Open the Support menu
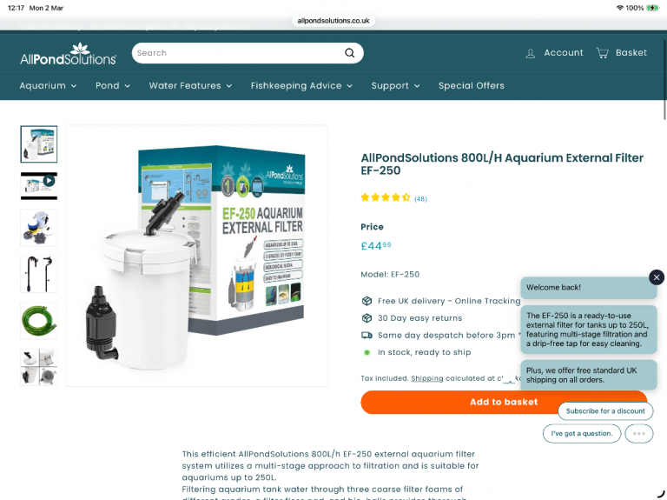The width and height of the screenshot is (667, 500). 396,85
